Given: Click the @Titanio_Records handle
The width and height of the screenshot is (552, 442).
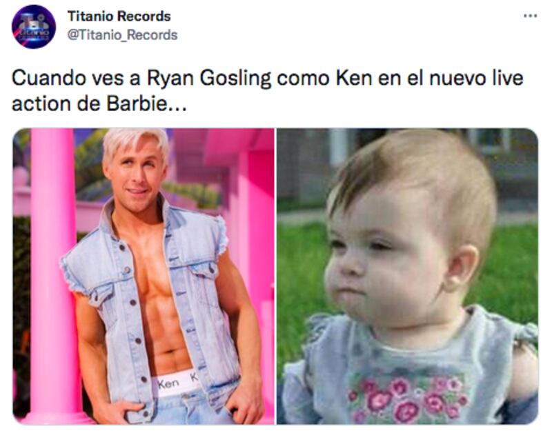Looking at the screenshot, I should click(122, 35).
